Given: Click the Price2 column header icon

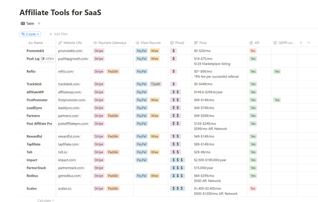Looking at the screenshot, I should click(172, 43).
